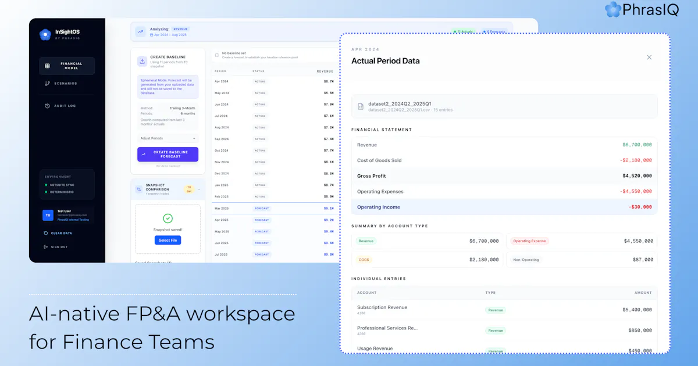This screenshot has height=366, width=698.
Task: Open the Scenarios section
Action: 67,84
